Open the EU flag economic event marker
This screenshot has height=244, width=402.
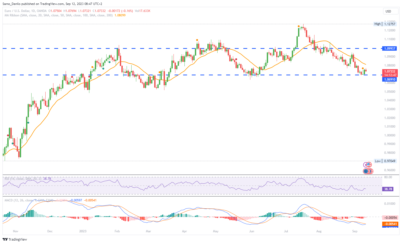click(366, 171)
